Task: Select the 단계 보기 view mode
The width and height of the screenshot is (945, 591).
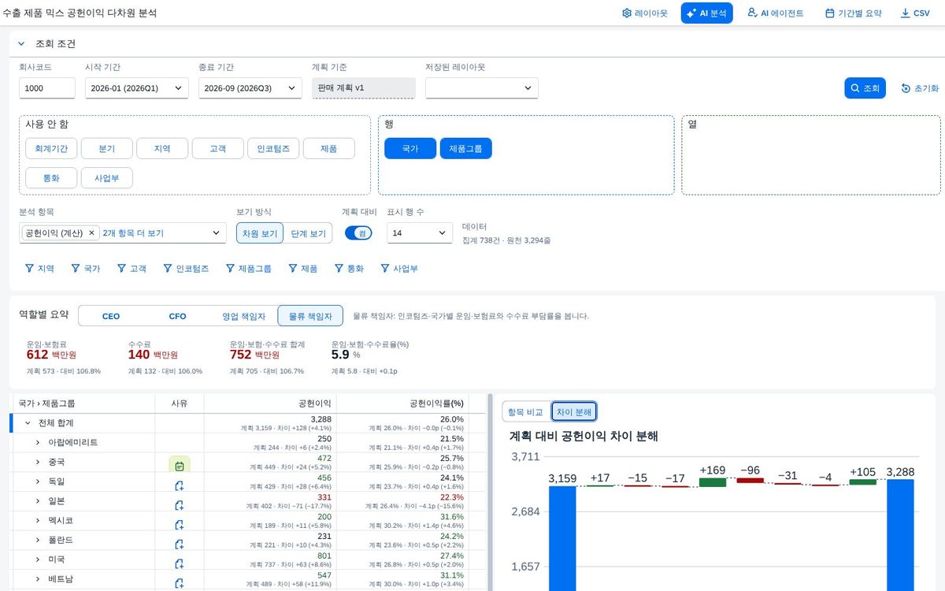Action: coord(308,233)
